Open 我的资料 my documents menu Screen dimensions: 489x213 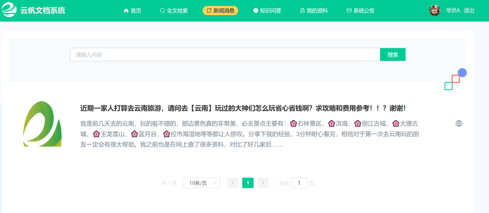pos(314,11)
